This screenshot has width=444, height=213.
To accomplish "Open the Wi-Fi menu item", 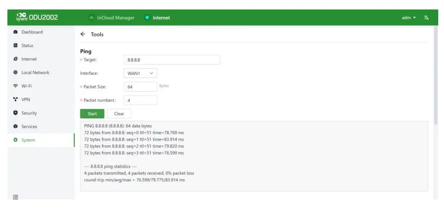I will click(41, 86).
